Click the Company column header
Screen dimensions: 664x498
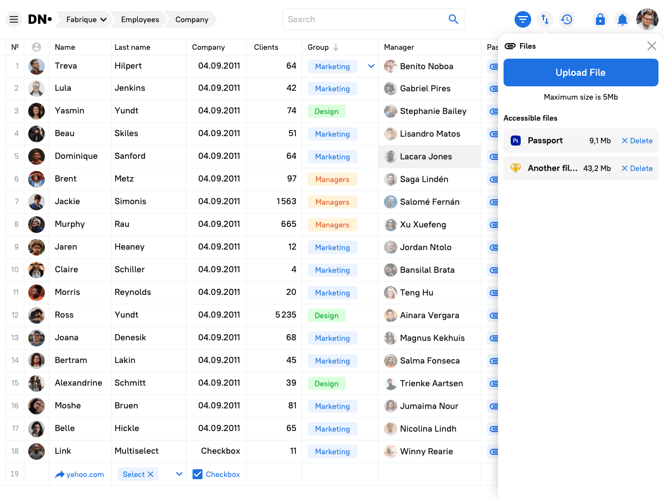point(209,47)
